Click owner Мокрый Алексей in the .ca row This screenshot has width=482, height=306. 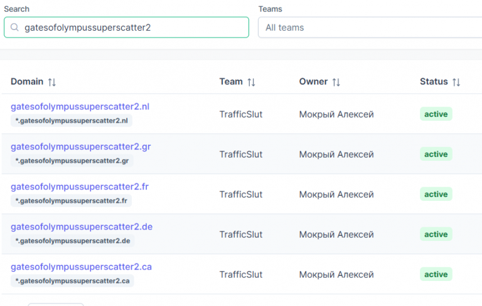pos(336,275)
